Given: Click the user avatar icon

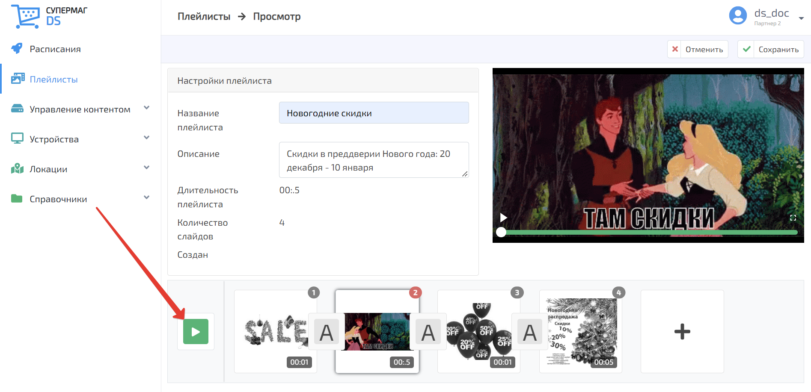Looking at the screenshot, I should click(x=738, y=16).
